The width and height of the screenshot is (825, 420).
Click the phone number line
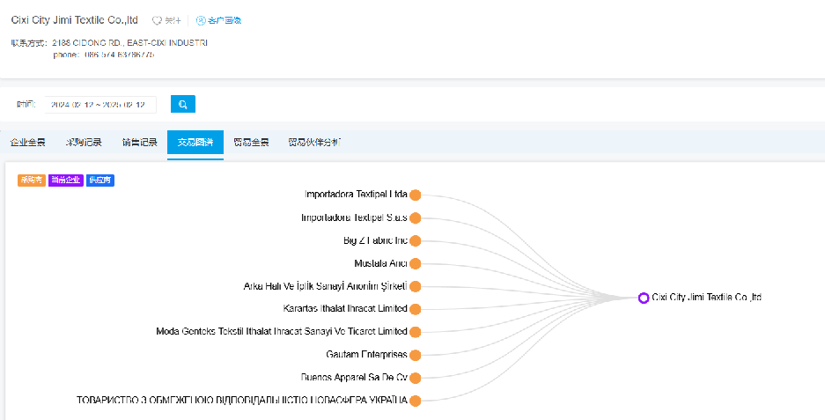(104, 55)
